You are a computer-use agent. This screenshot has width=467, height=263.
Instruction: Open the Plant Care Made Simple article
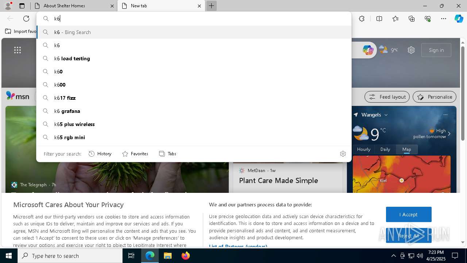pyautogui.click(x=278, y=180)
